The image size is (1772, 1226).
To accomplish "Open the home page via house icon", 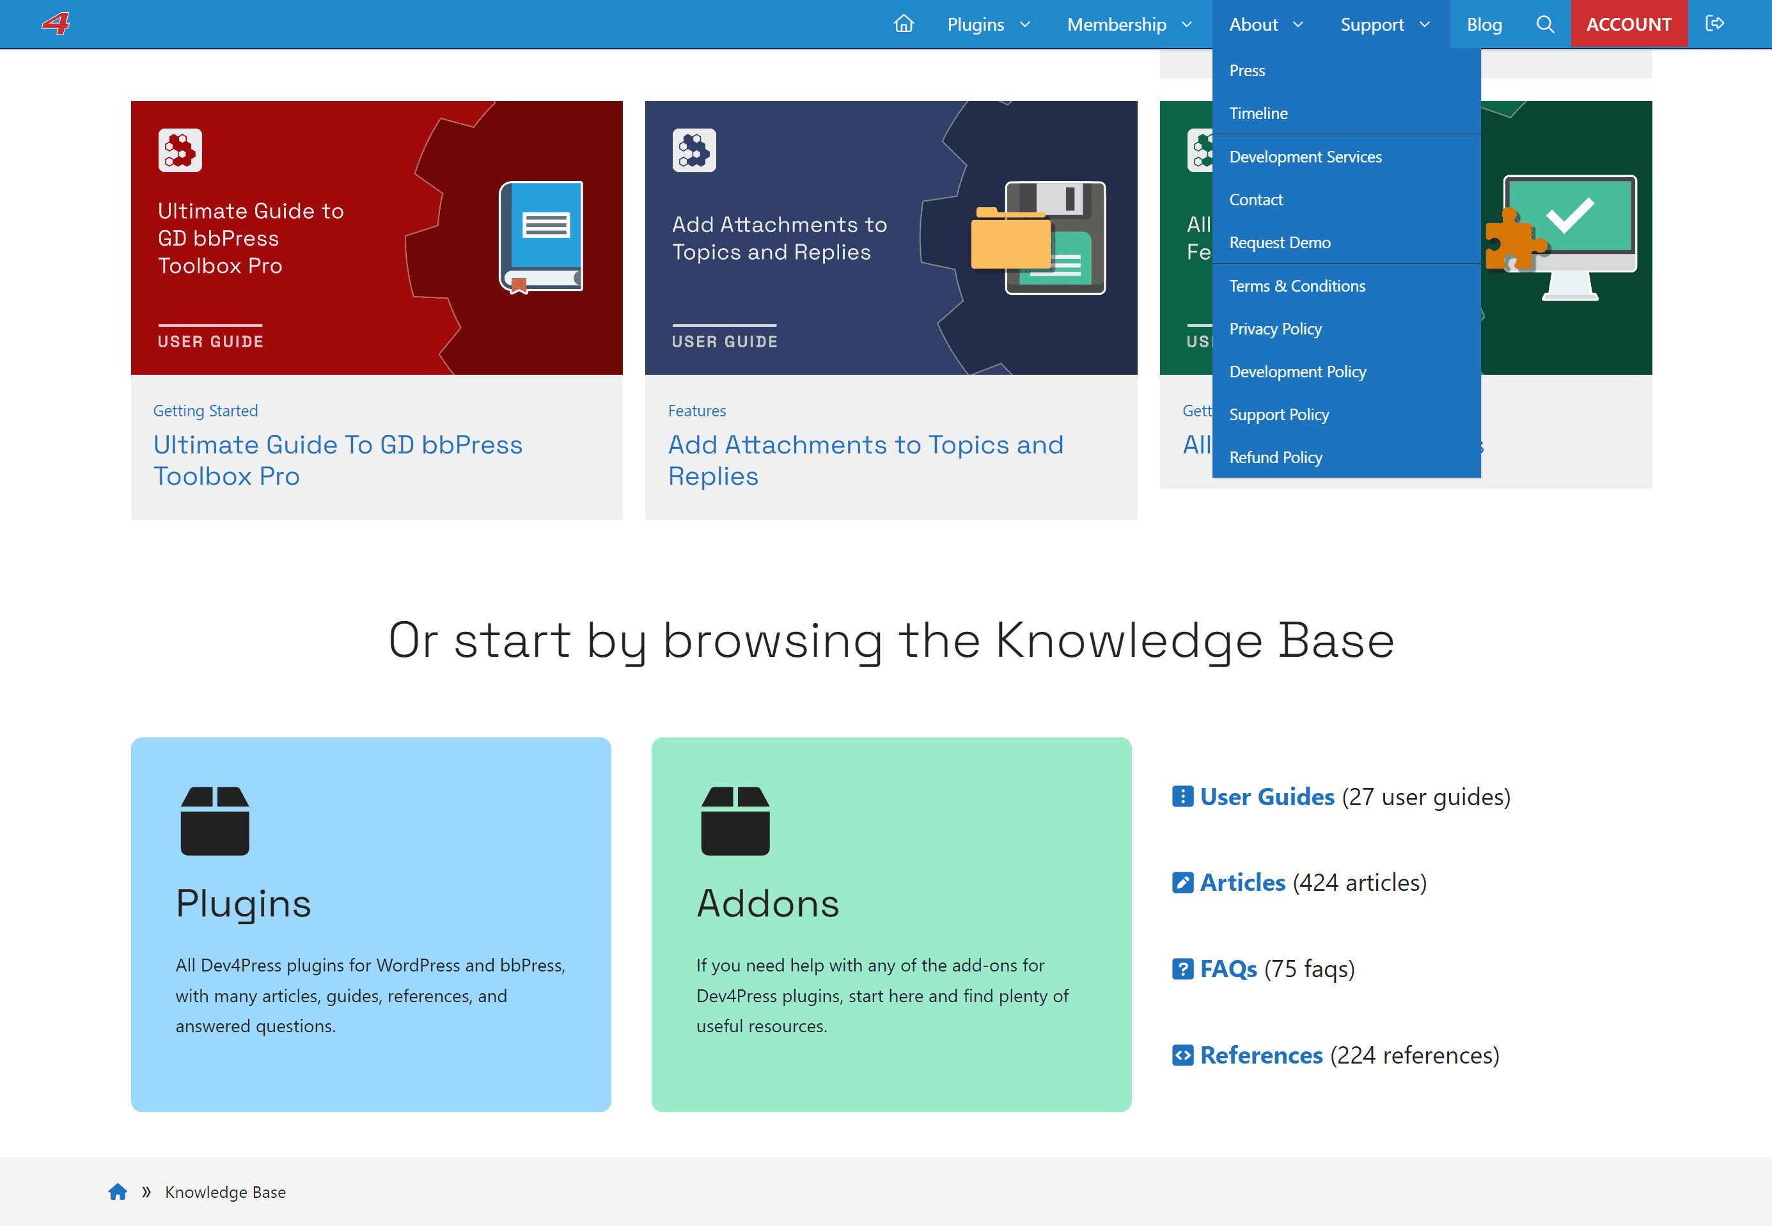I will coord(904,24).
